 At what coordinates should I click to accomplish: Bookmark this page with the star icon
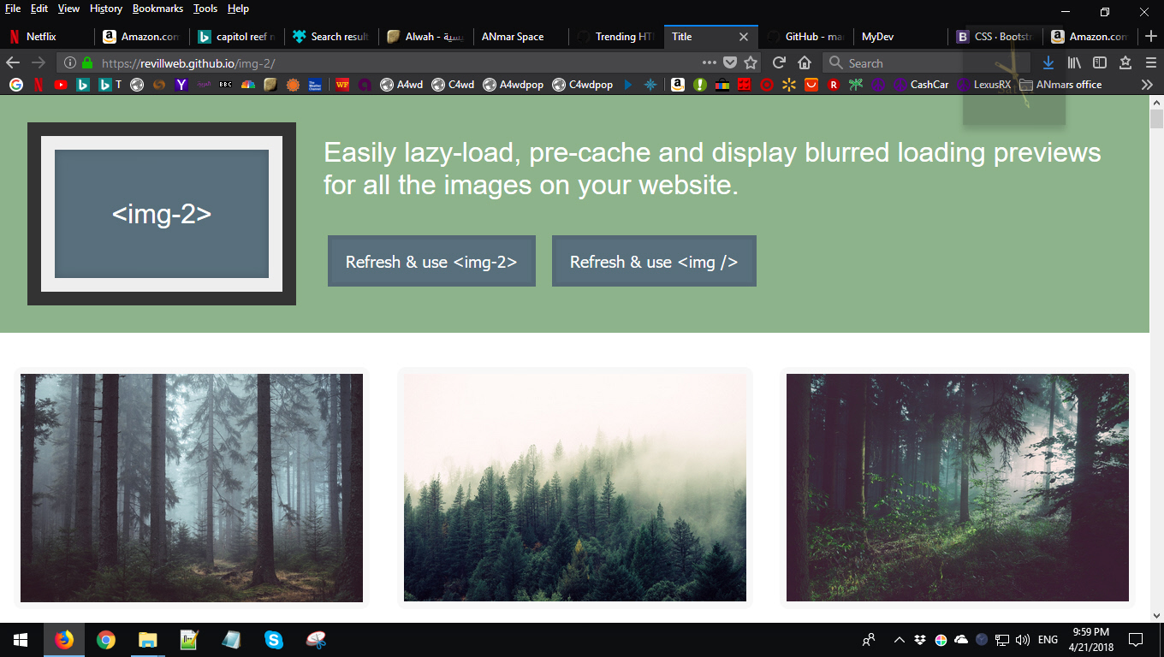[751, 62]
